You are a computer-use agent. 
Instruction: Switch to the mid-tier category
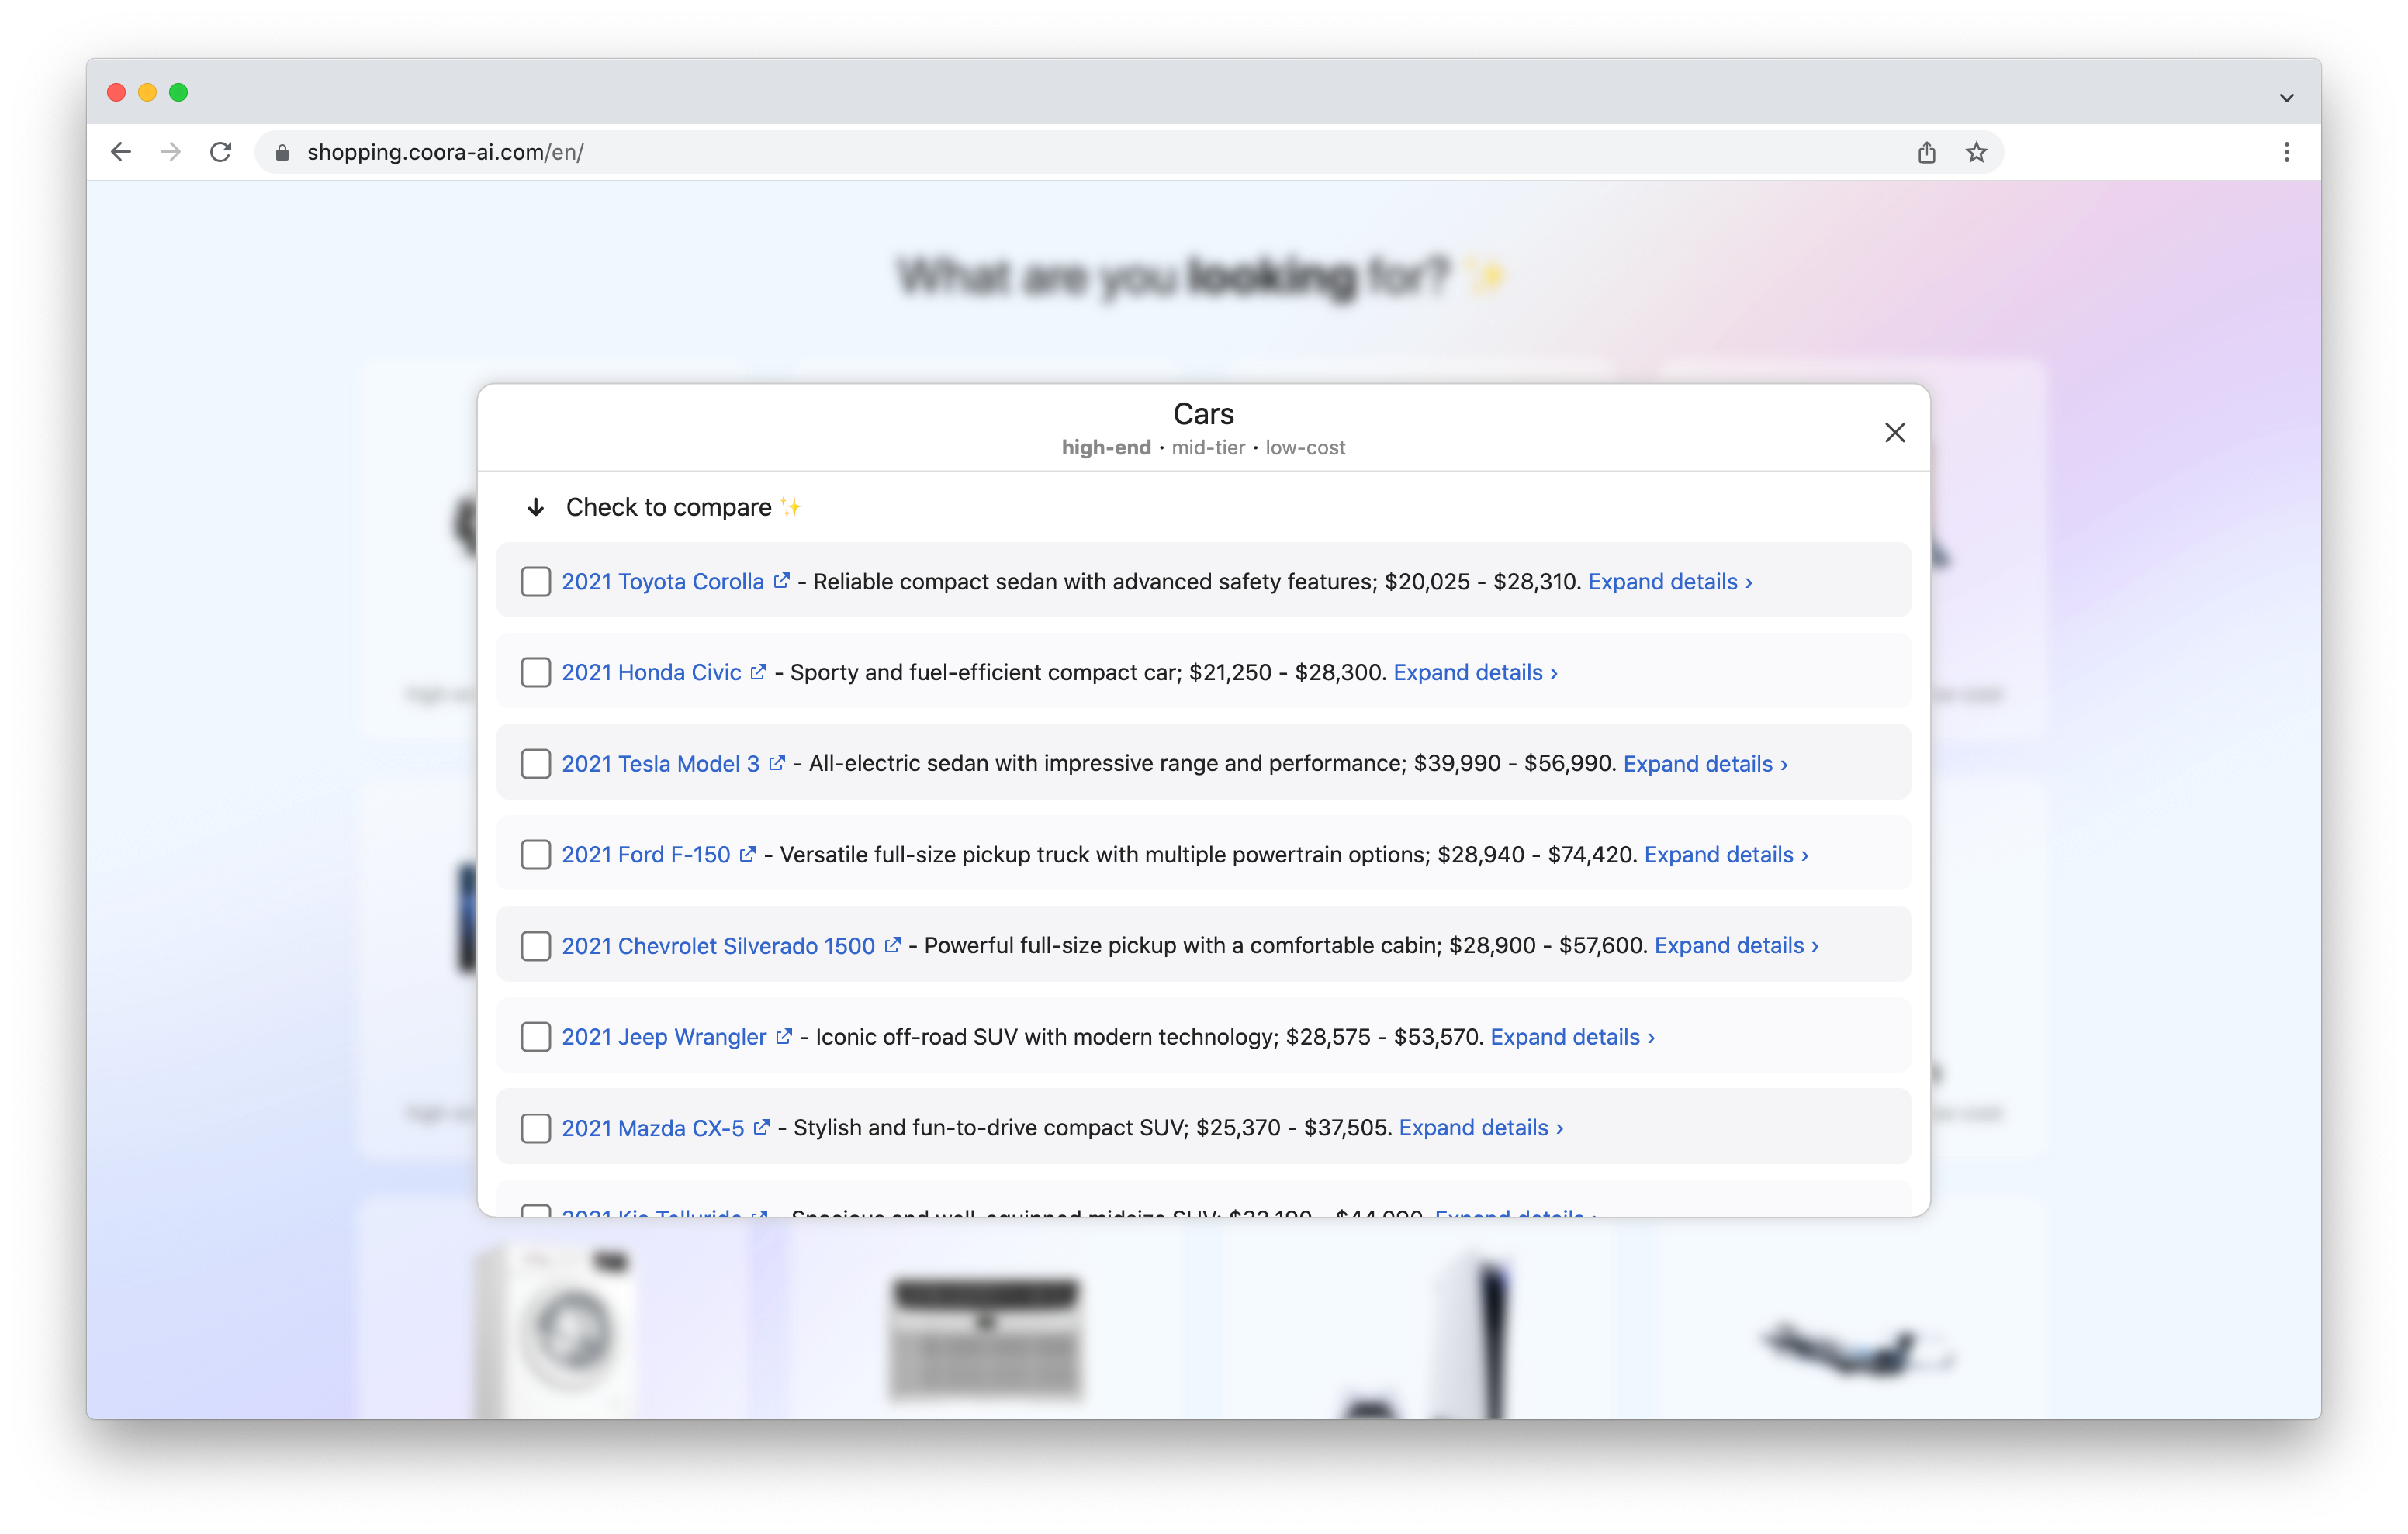click(1208, 448)
